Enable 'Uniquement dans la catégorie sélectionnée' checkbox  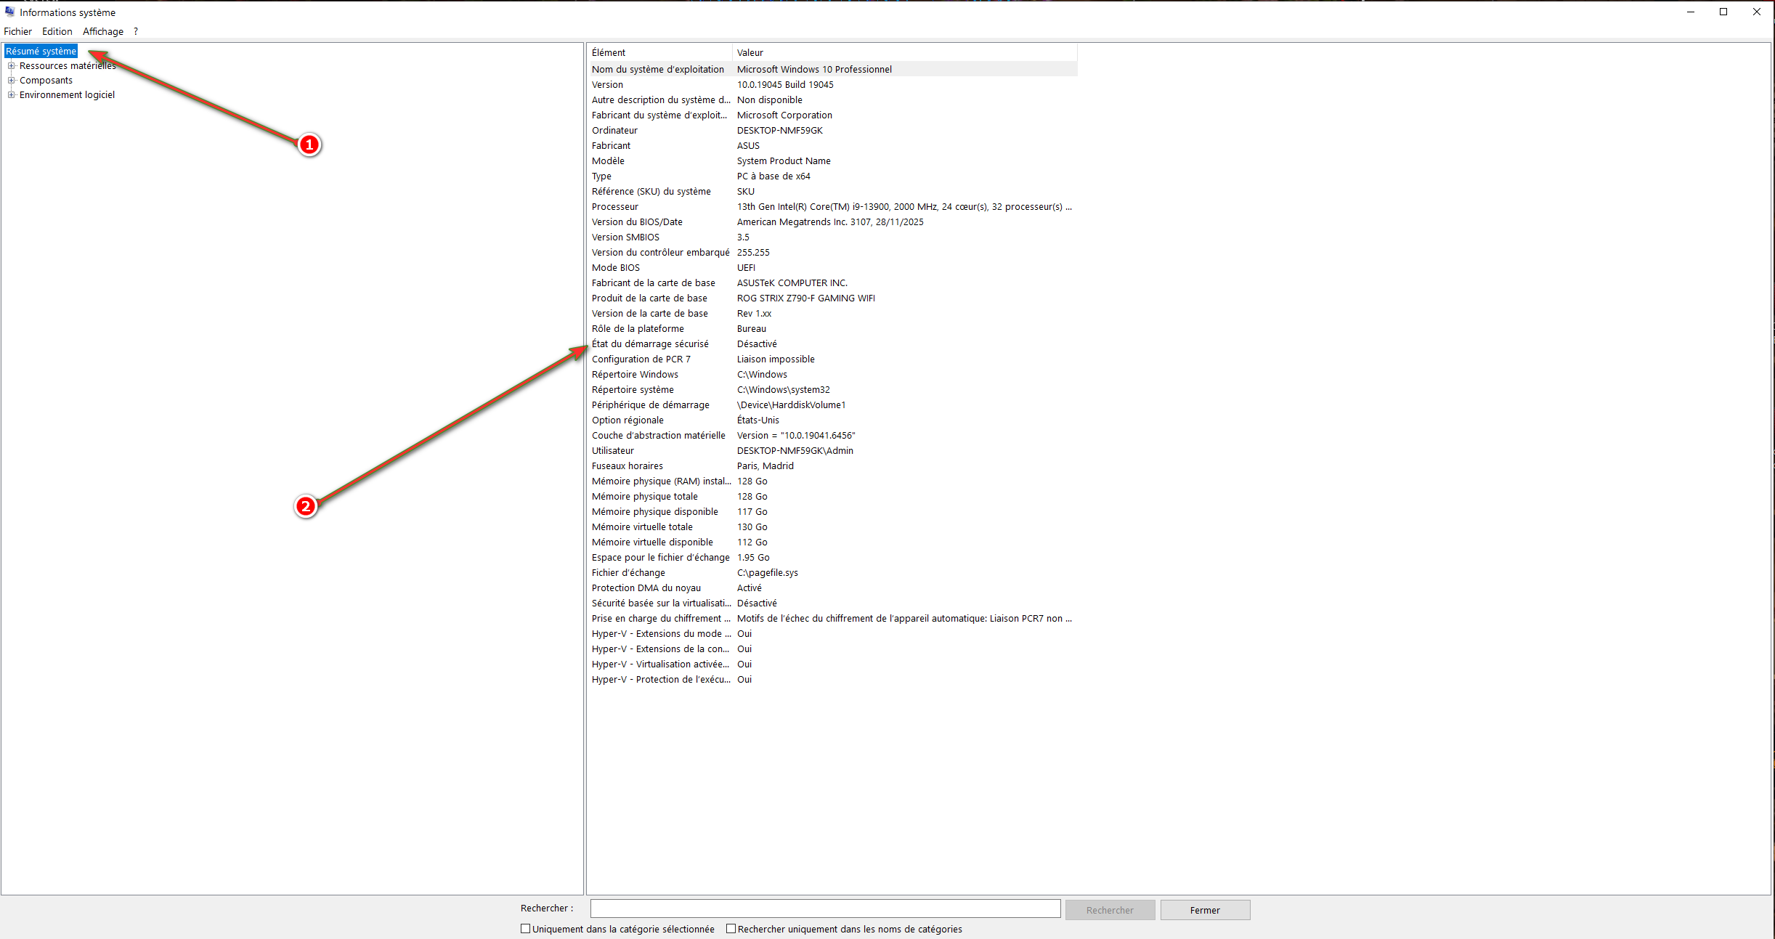[526, 929]
